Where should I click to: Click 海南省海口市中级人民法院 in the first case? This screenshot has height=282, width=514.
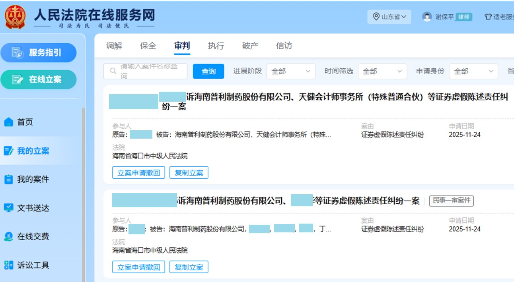point(150,156)
